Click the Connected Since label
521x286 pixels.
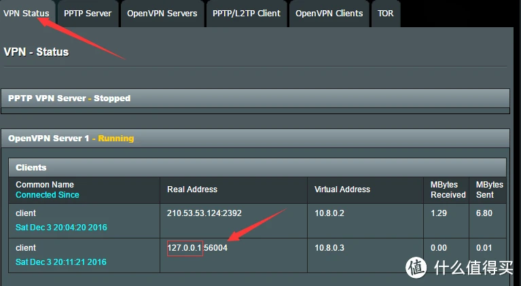(x=48, y=195)
